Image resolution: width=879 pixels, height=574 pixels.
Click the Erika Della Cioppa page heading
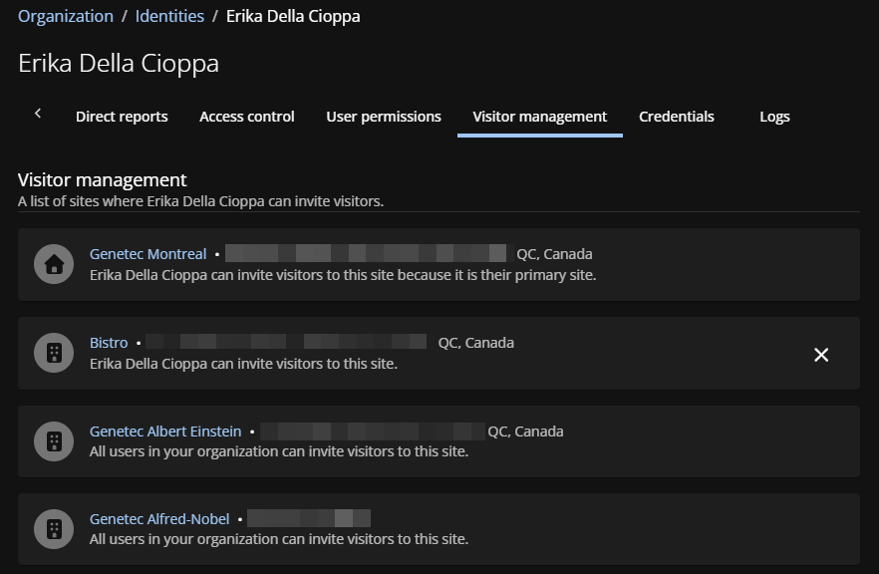(119, 64)
